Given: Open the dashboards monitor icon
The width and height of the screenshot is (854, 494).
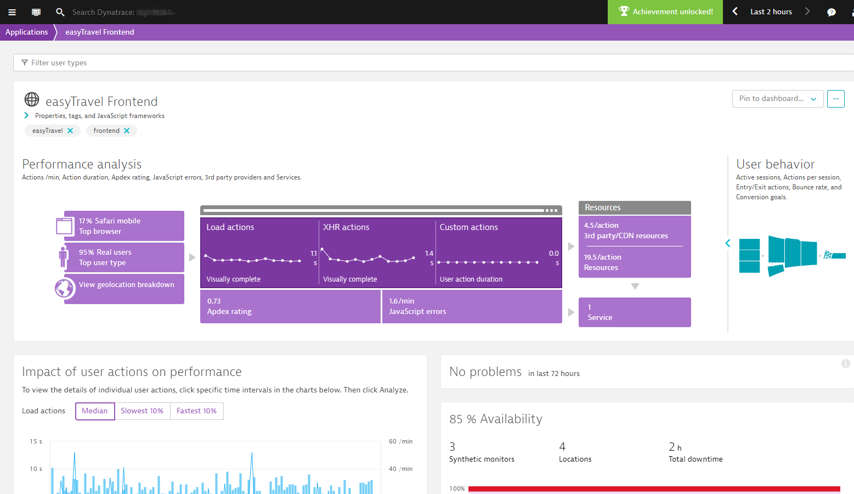Looking at the screenshot, I should point(36,12).
